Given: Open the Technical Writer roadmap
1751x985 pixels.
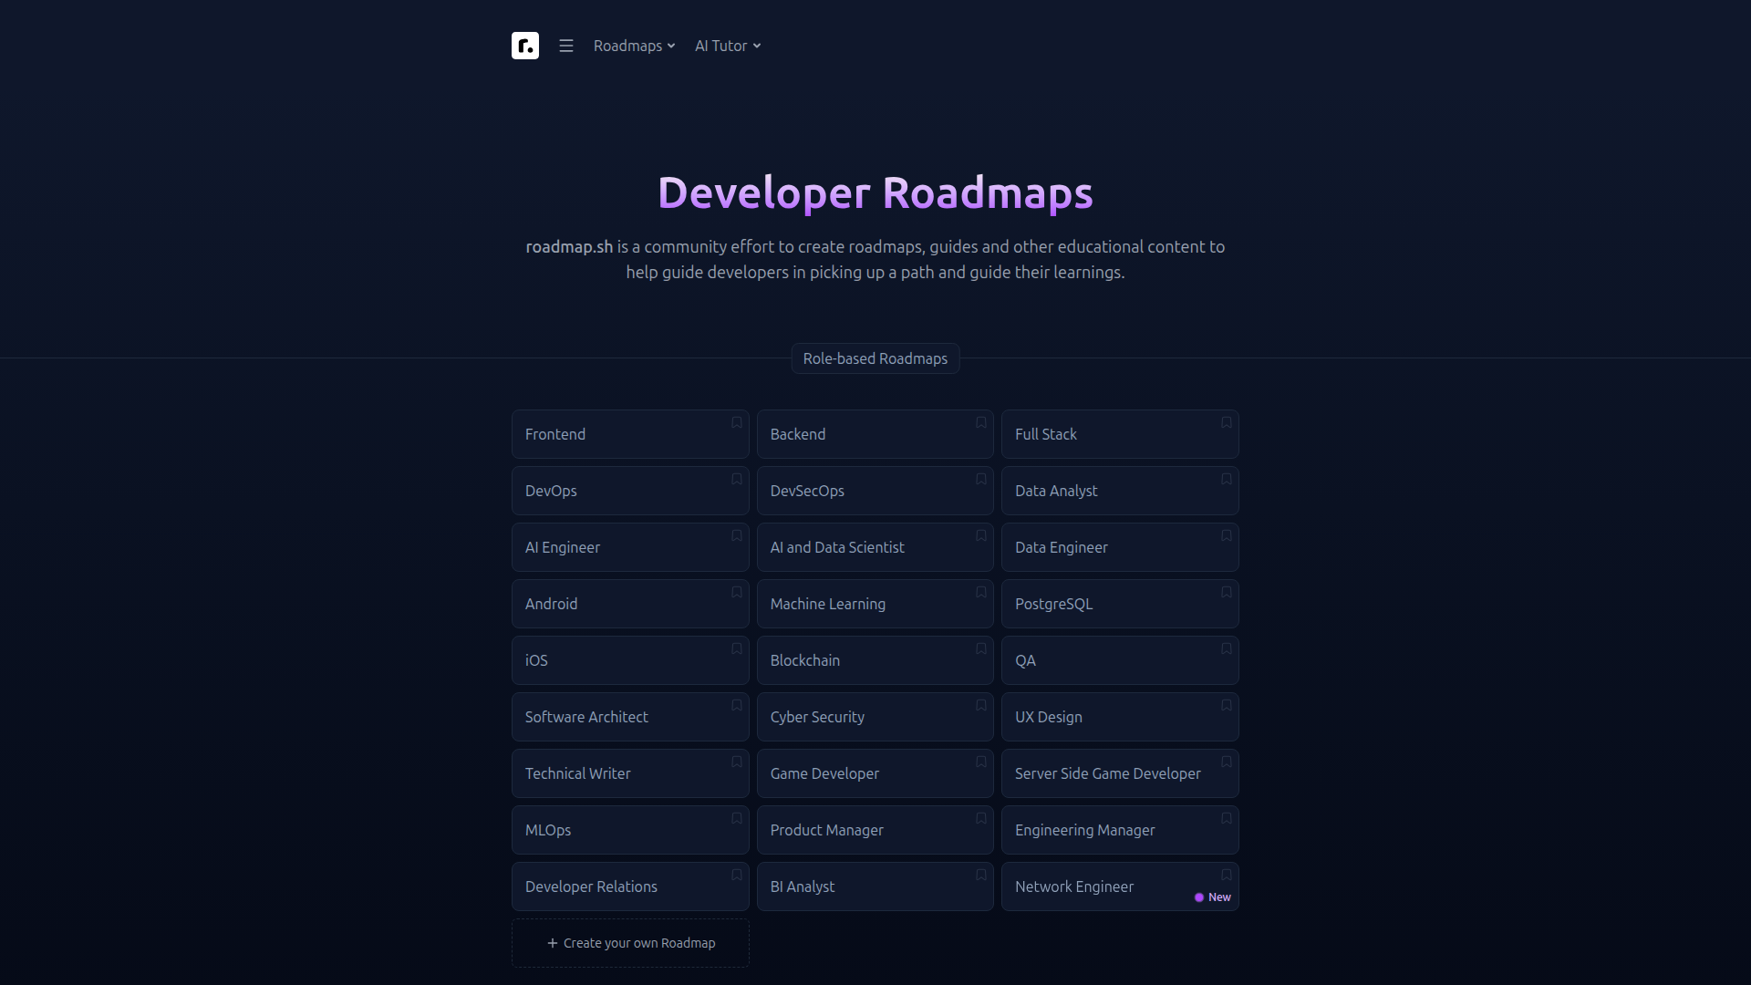Looking at the screenshot, I should [x=630, y=773].
